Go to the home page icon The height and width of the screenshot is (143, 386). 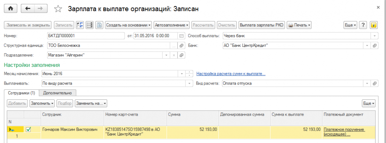(11, 8)
